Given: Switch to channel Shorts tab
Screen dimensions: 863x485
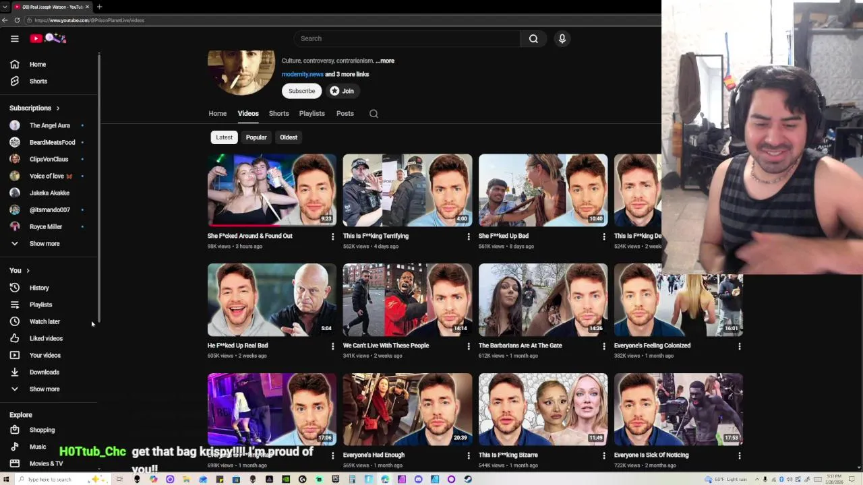Looking at the screenshot, I should click(278, 113).
